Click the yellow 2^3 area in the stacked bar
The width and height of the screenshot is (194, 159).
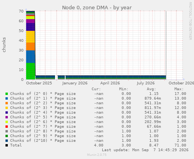(x=30, y=37)
